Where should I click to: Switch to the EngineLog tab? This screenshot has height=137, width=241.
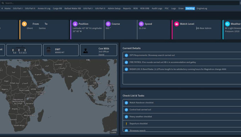[x=202, y=8]
